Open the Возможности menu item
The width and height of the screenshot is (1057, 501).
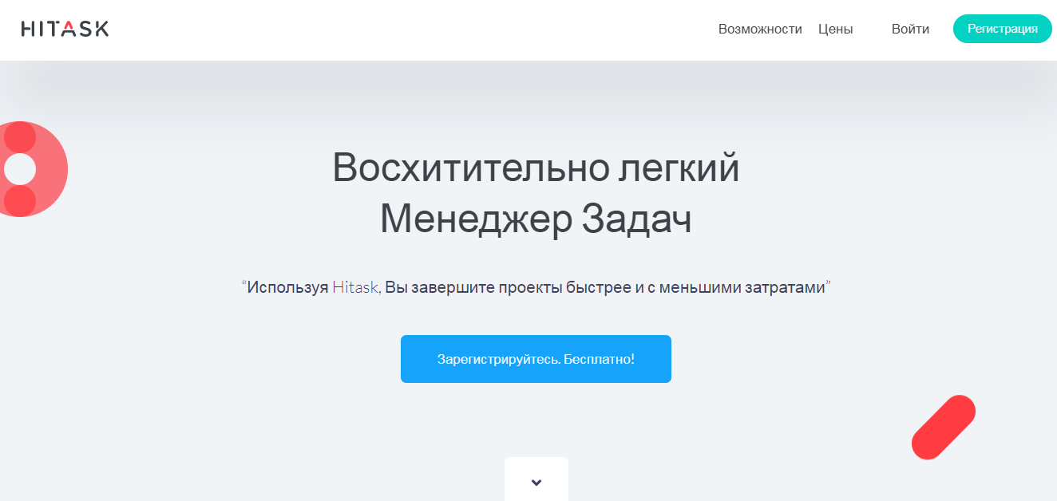click(x=760, y=29)
